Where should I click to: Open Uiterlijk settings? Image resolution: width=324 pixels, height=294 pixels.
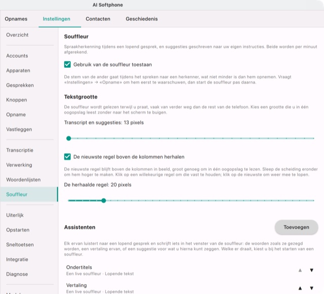[x=29, y=215]
